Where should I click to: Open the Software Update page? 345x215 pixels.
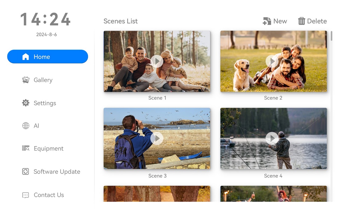click(x=57, y=171)
